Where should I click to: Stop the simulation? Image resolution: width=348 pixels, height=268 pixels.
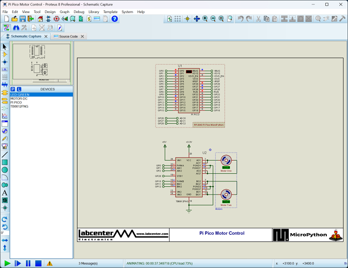click(x=39, y=263)
